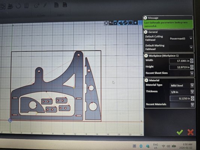Click the zoom-to-fit view icon
The width and height of the screenshot is (200, 150).
[x=106, y=23]
